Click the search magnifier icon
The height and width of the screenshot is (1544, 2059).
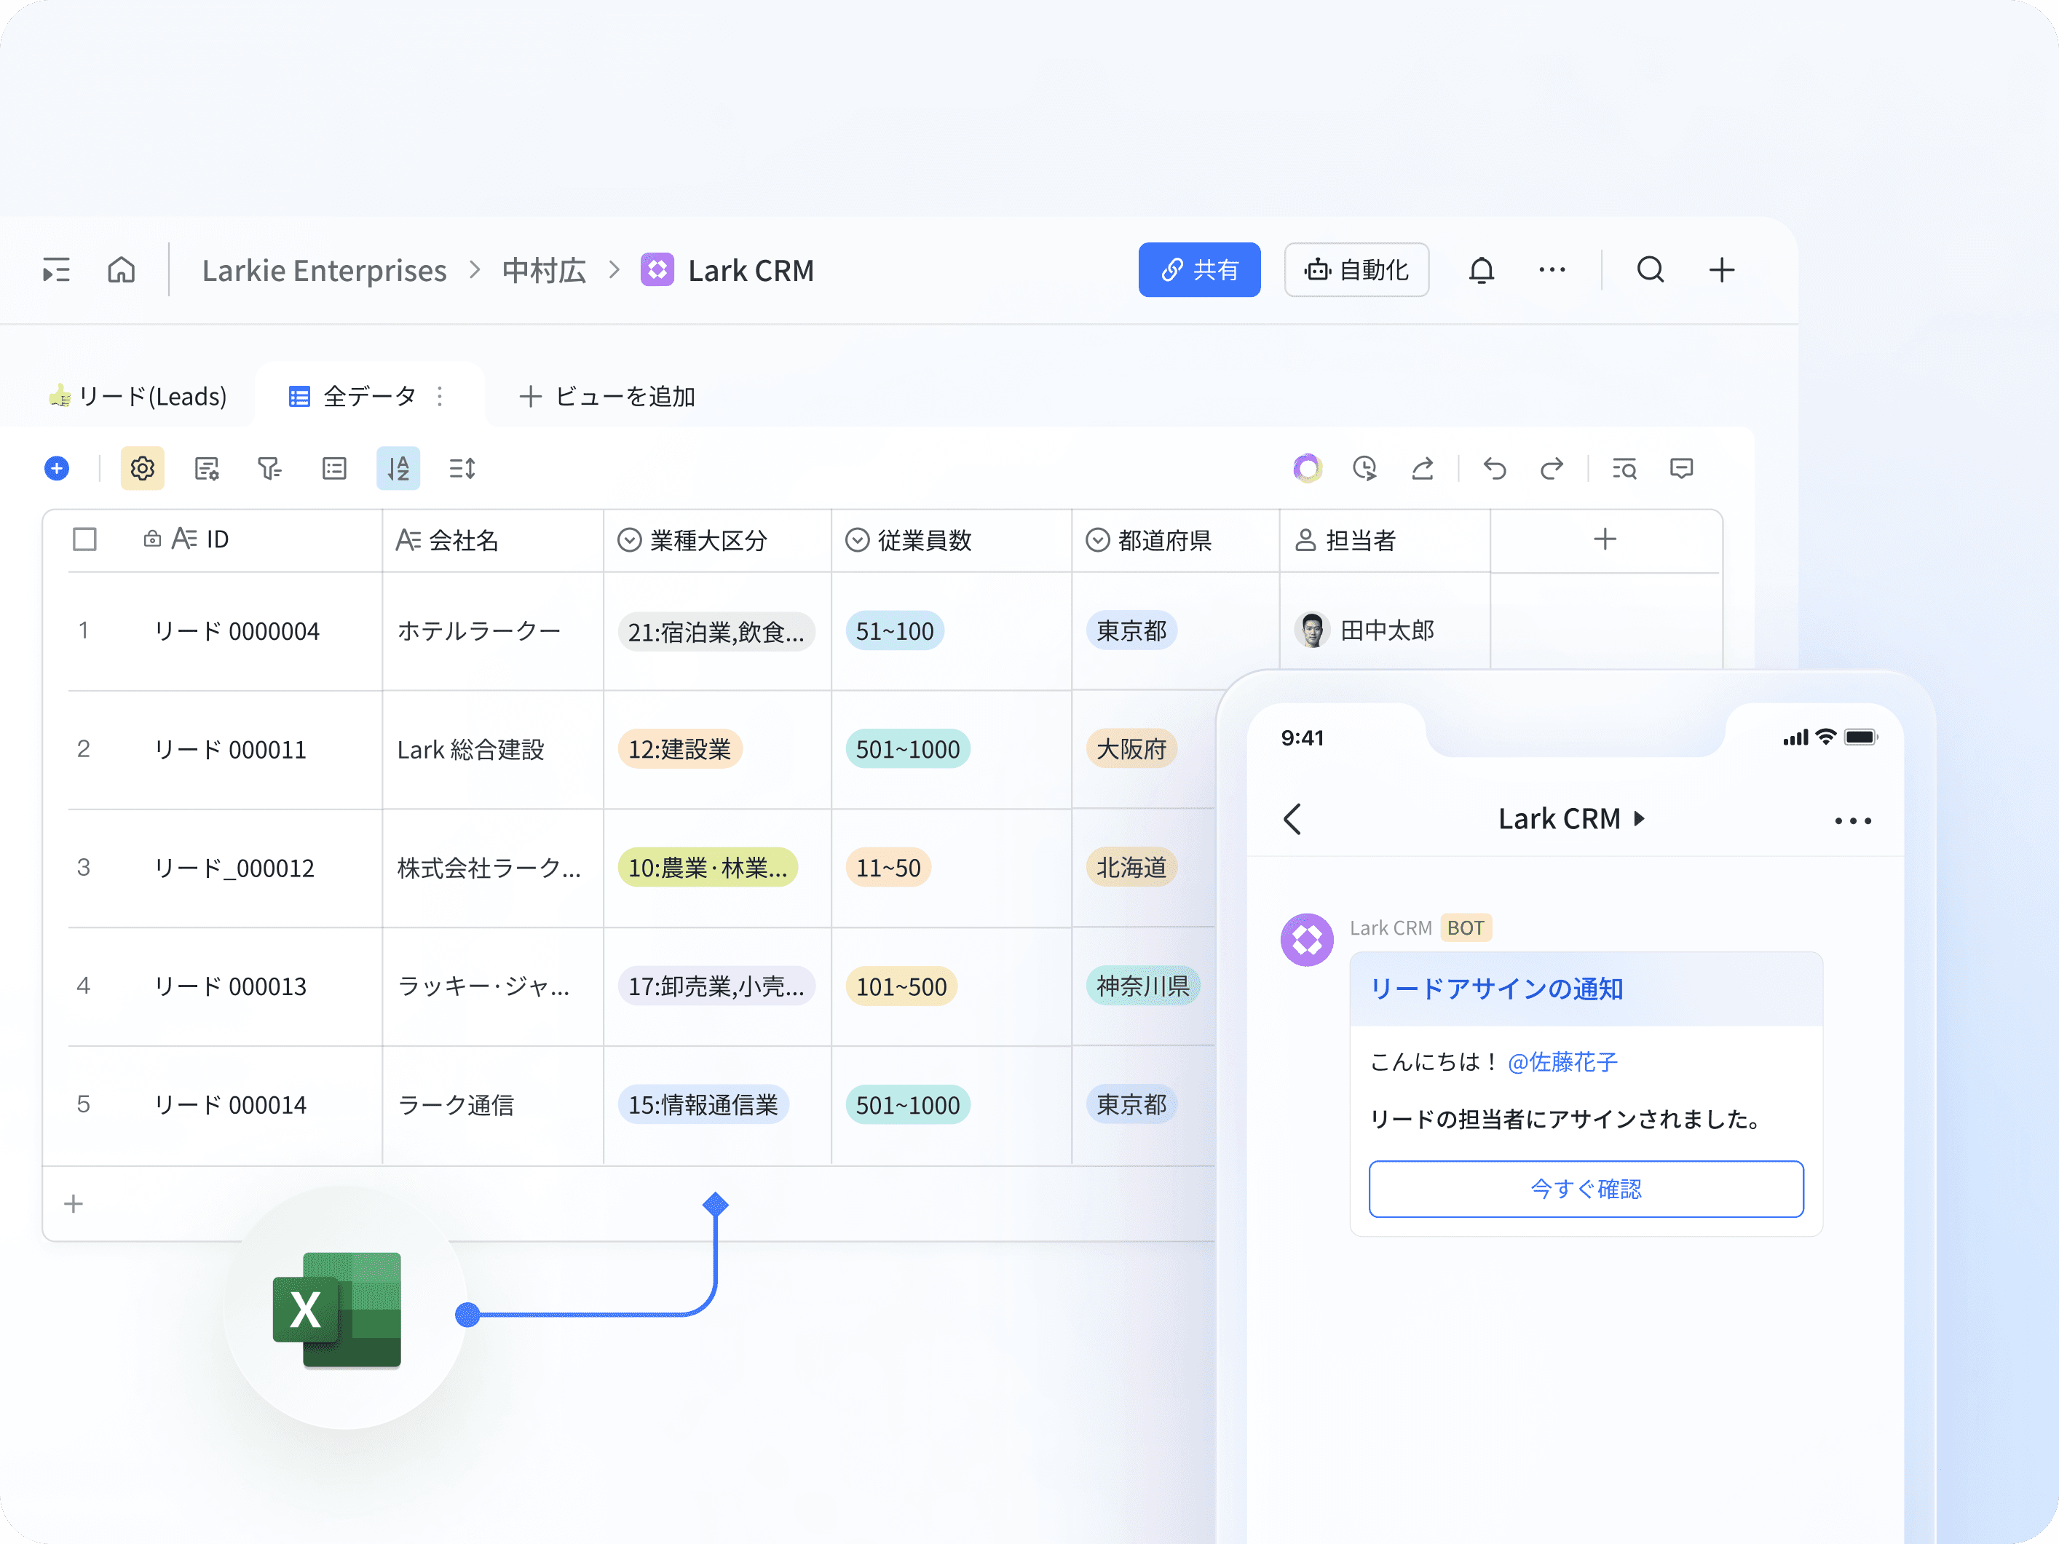point(1649,270)
